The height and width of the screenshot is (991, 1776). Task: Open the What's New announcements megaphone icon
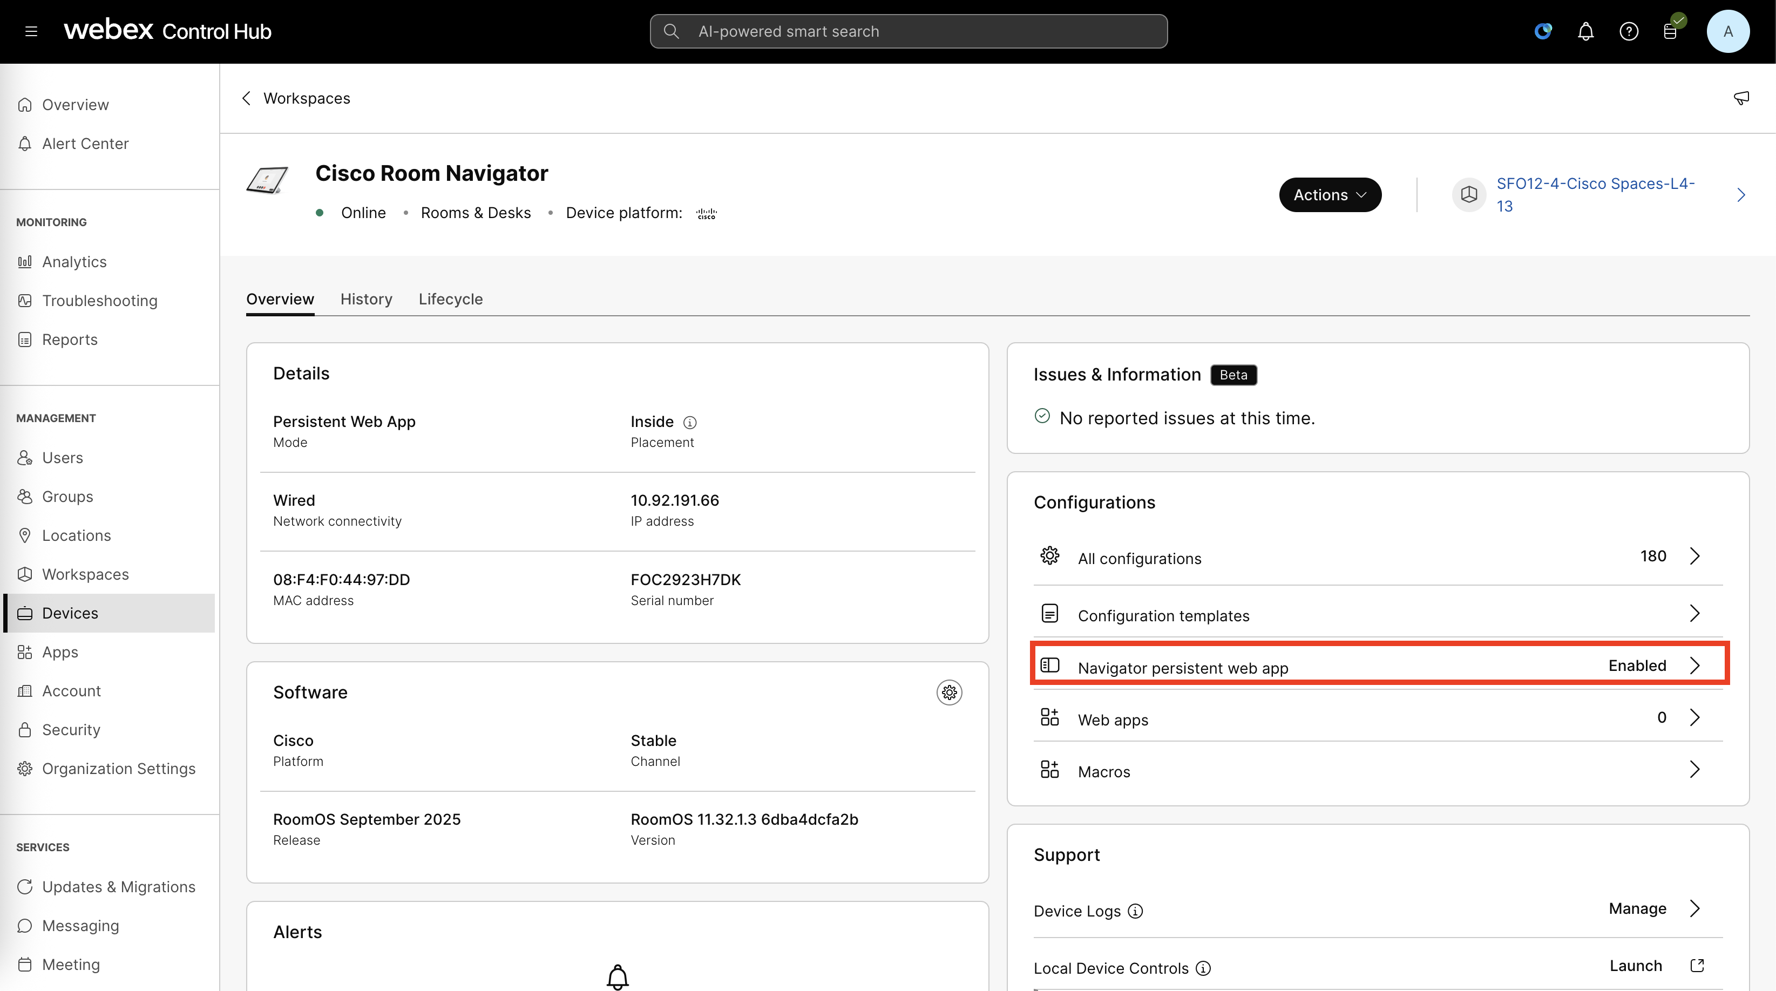coord(1741,98)
